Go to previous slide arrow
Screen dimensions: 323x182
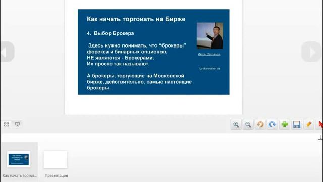[7, 52]
